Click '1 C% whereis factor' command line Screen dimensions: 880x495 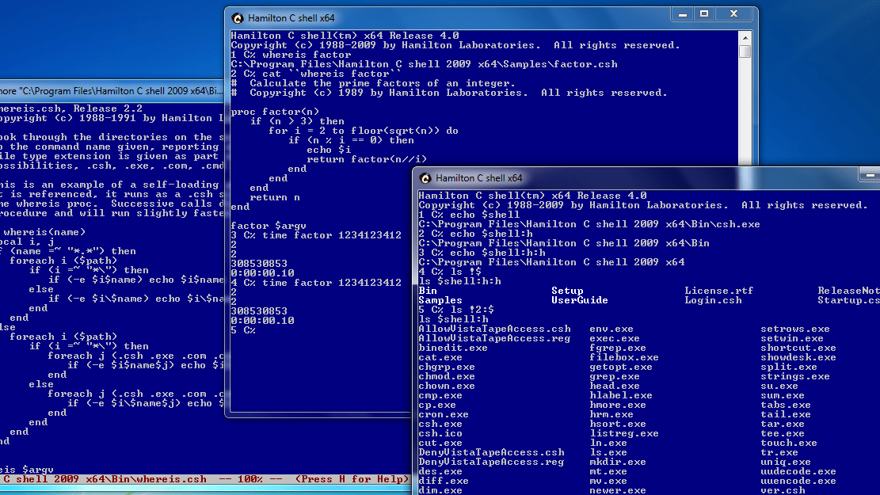291,55
